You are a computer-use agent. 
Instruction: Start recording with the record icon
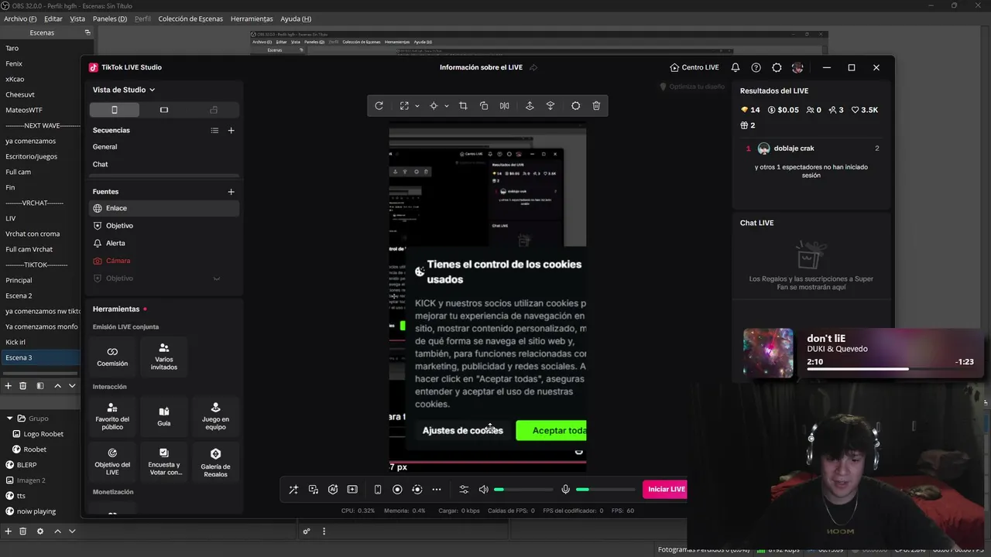point(397,489)
